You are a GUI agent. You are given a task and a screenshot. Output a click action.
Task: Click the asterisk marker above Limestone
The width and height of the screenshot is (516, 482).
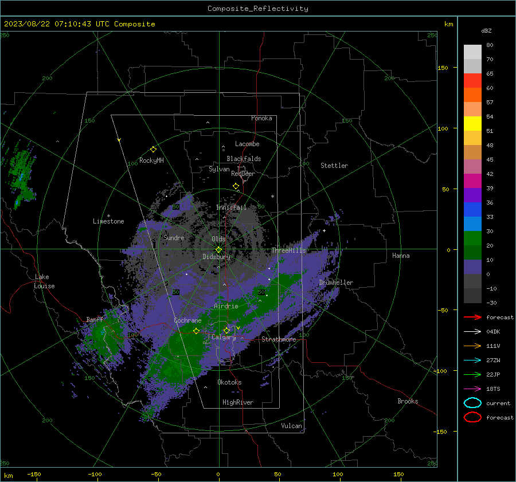(x=108, y=216)
